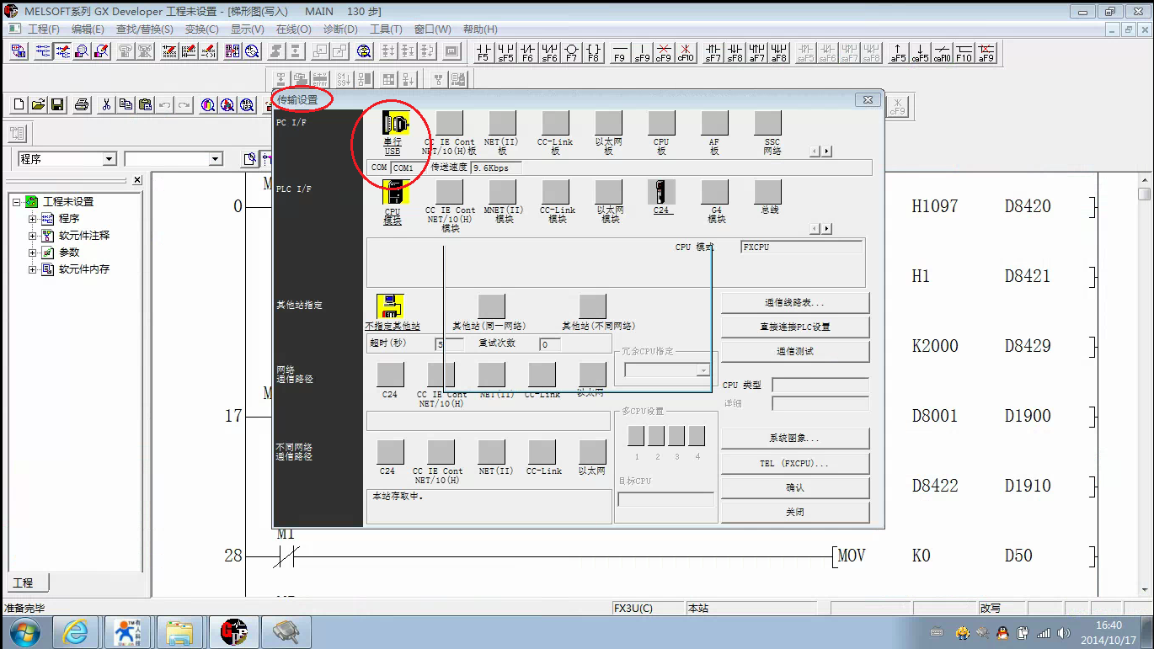Open the 工程(F) menu
1154x649 pixels.
[x=44, y=29]
